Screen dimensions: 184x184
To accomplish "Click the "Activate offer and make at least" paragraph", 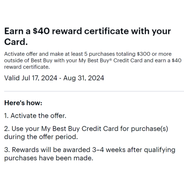I will (93, 61).
